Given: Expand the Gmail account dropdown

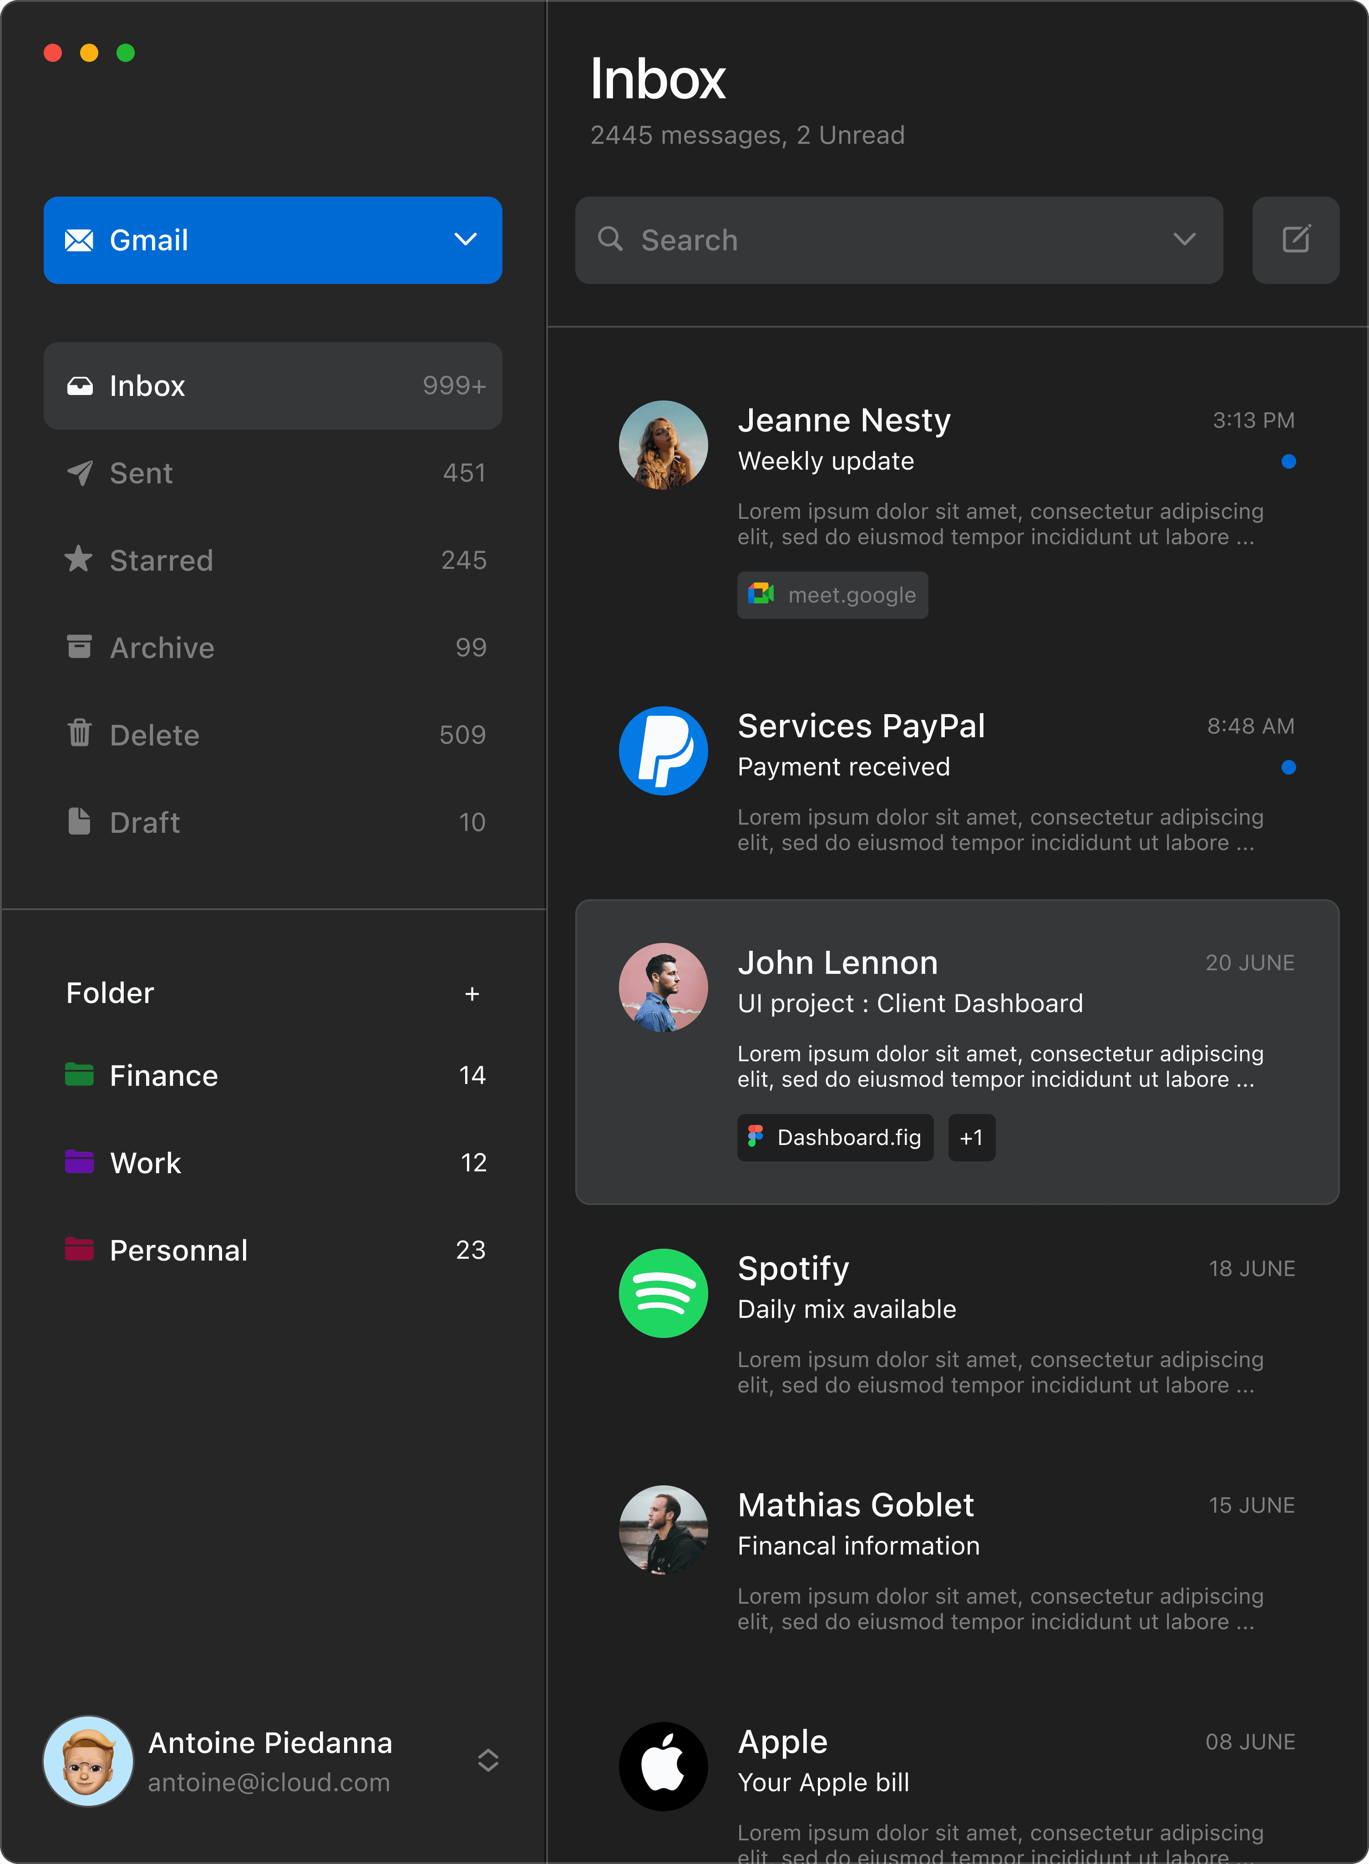Looking at the screenshot, I should 466,240.
